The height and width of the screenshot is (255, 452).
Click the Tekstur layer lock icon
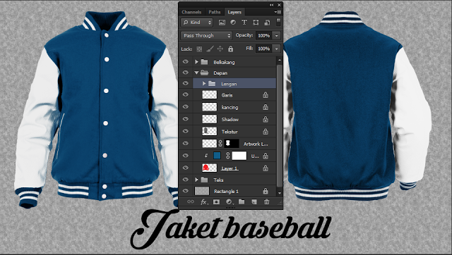266,132
